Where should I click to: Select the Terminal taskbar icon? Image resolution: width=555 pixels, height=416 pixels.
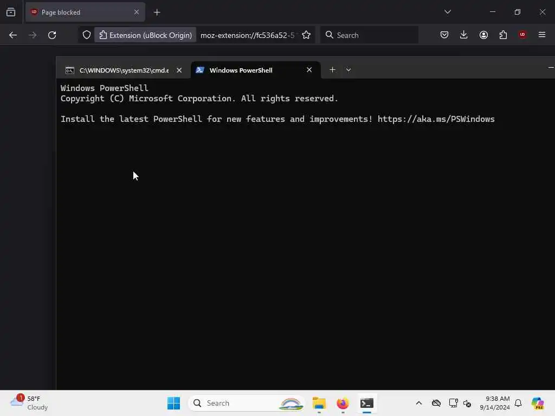coord(367,403)
